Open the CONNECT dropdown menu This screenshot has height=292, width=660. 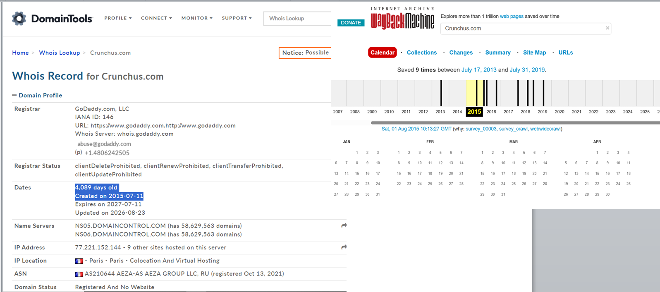[156, 18]
